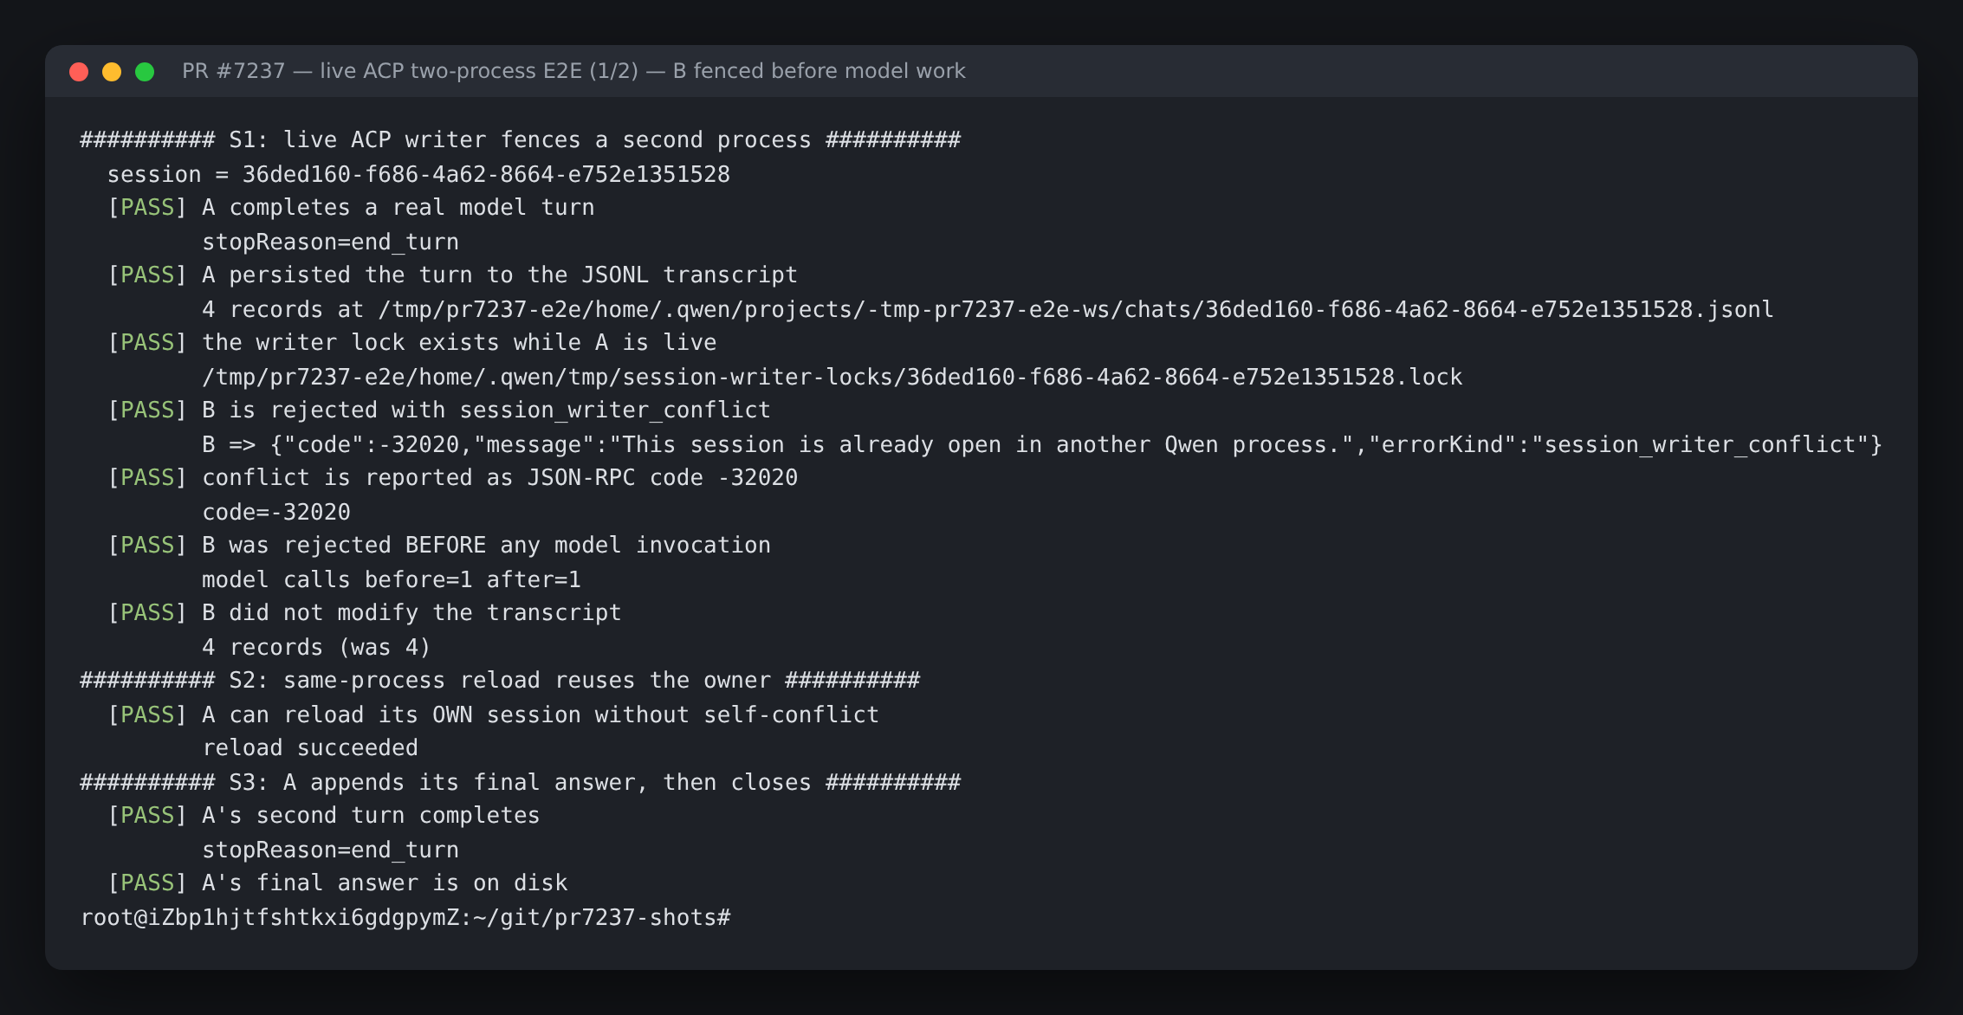The height and width of the screenshot is (1015, 1963).
Task: Click the window title PR #7237 text
Action: pyautogui.click(x=573, y=71)
